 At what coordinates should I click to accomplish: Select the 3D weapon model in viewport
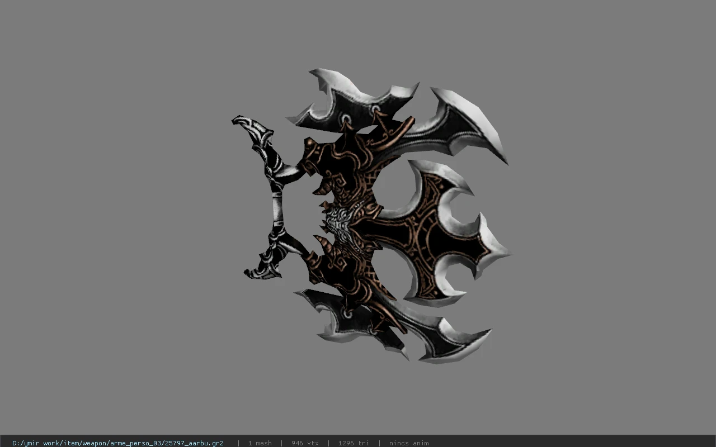click(371, 216)
